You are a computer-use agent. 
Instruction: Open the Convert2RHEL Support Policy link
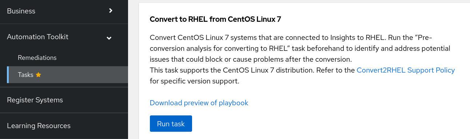(406, 70)
